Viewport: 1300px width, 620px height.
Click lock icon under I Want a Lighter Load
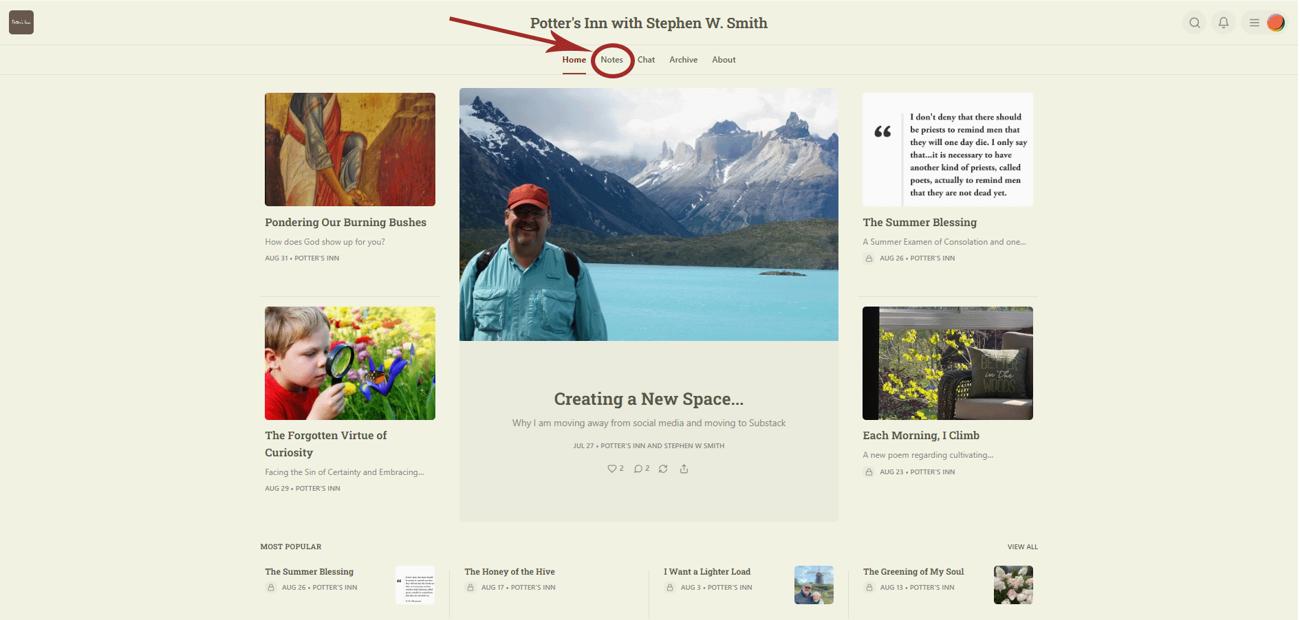tap(670, 588)
